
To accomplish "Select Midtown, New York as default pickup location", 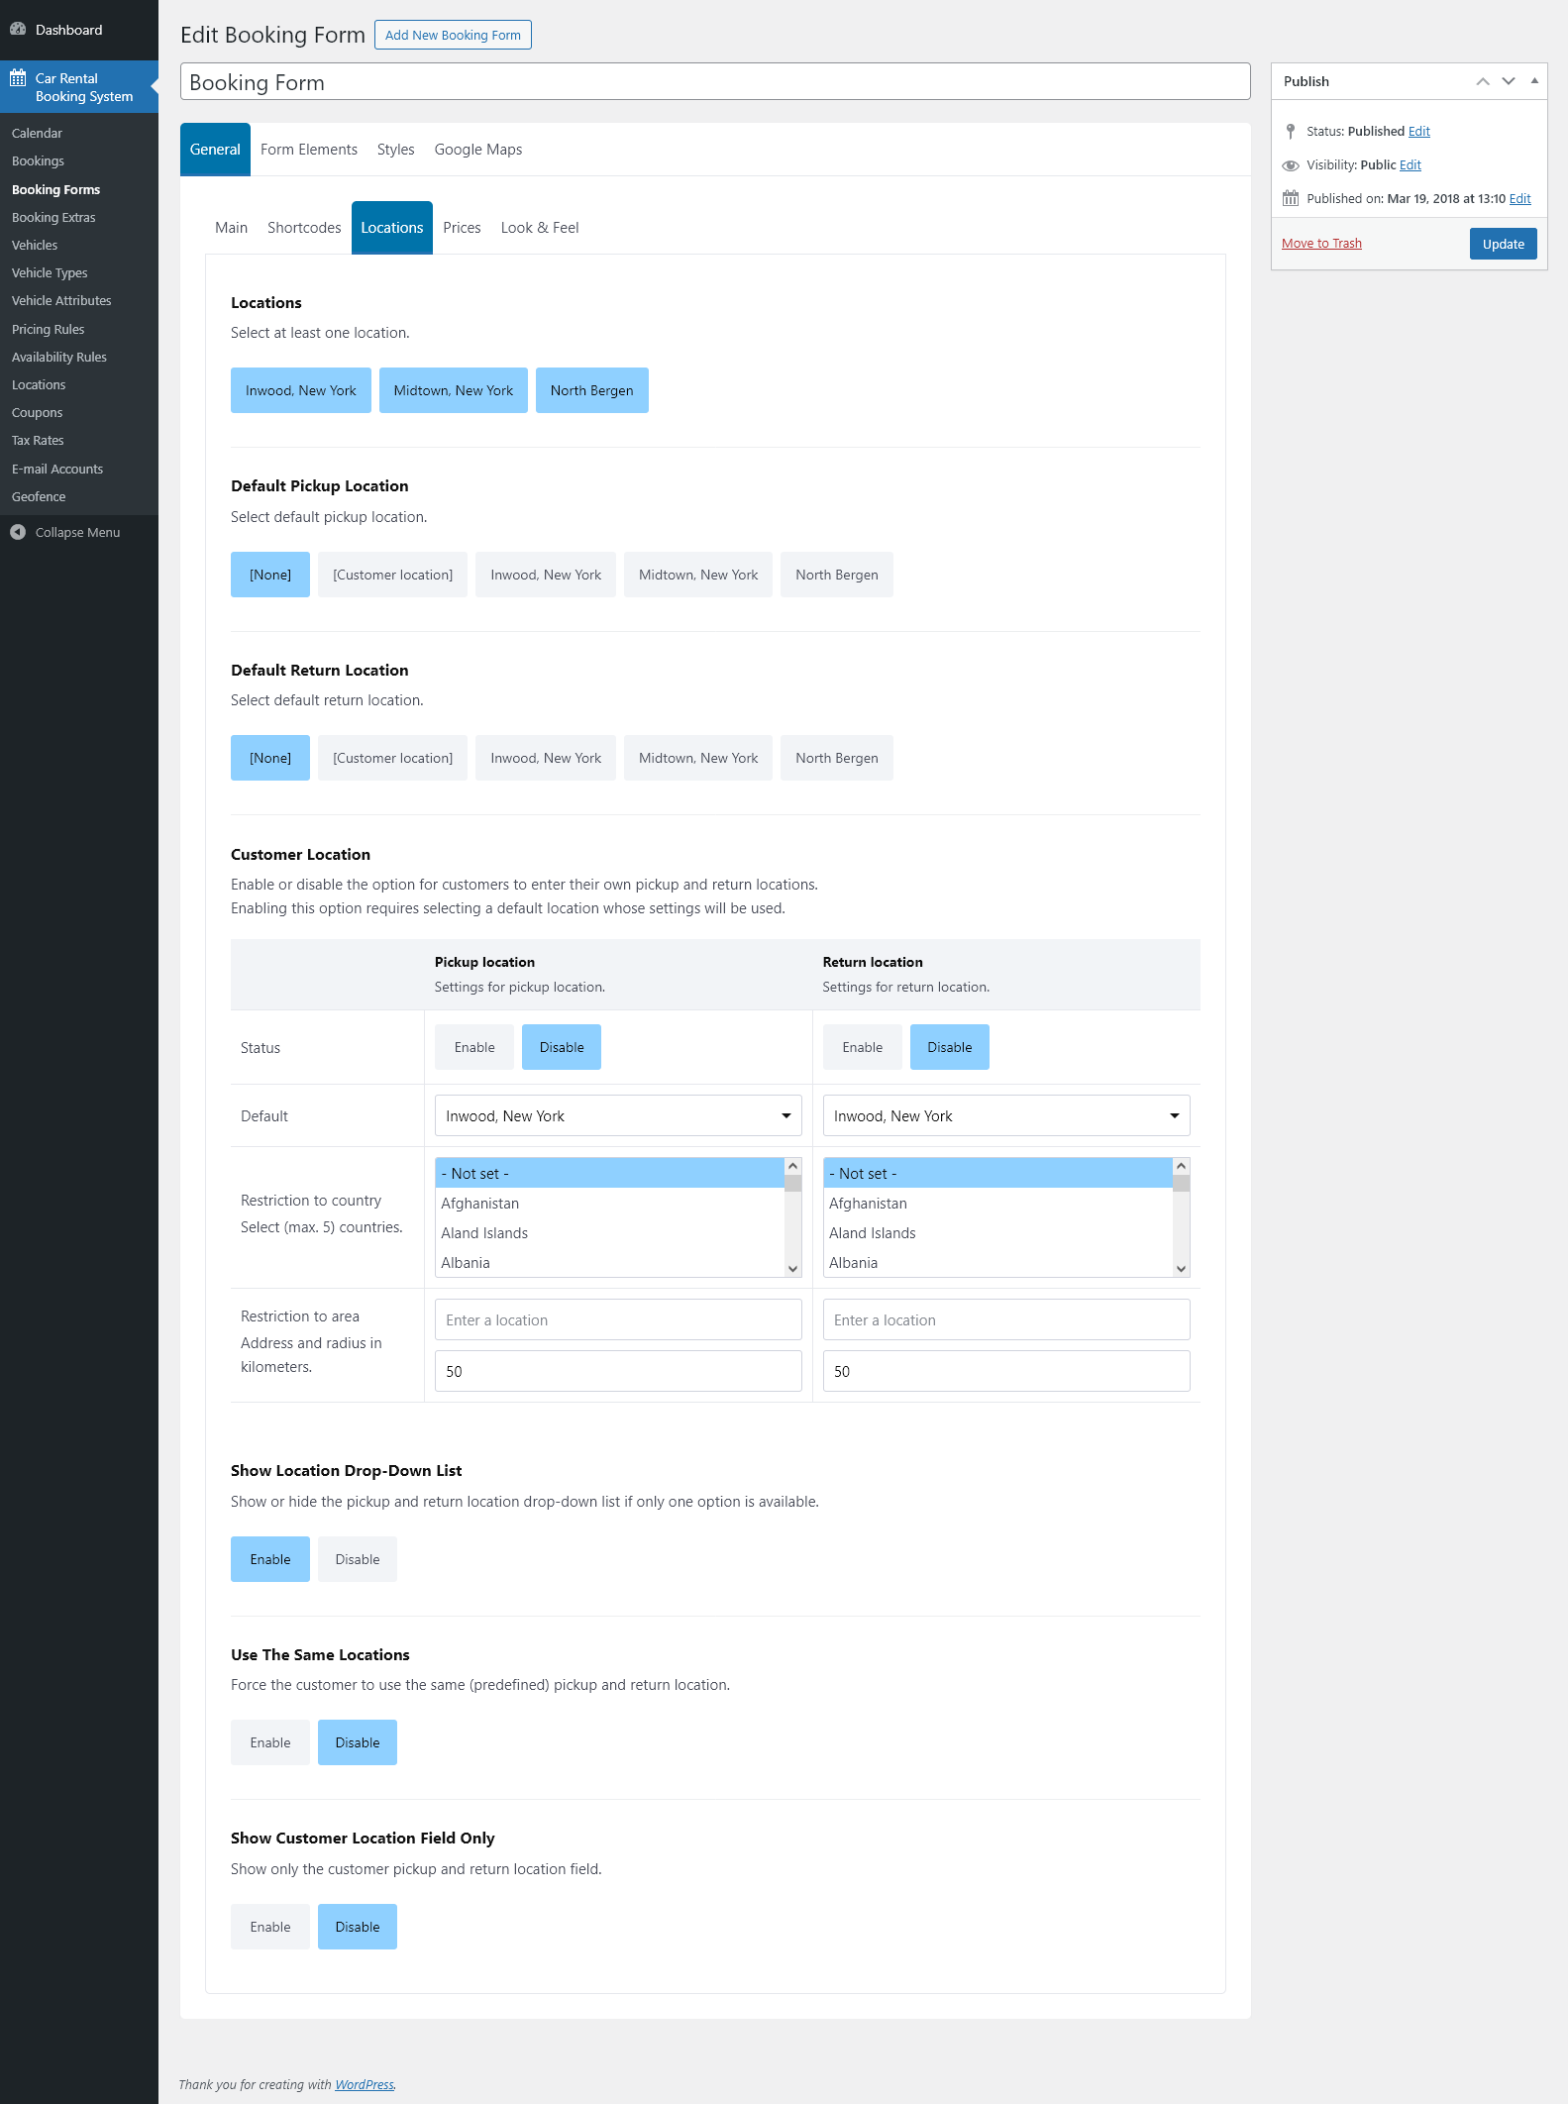I will click(x=698, y=575).
